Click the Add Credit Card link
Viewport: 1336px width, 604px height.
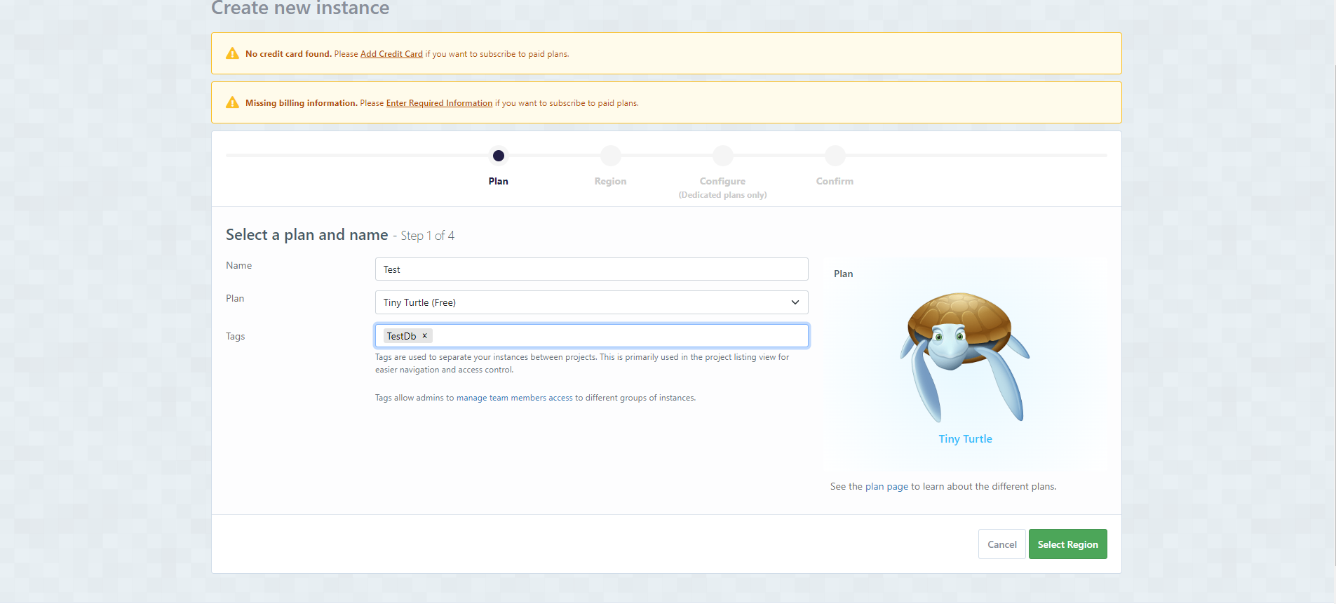coord(391,54)
